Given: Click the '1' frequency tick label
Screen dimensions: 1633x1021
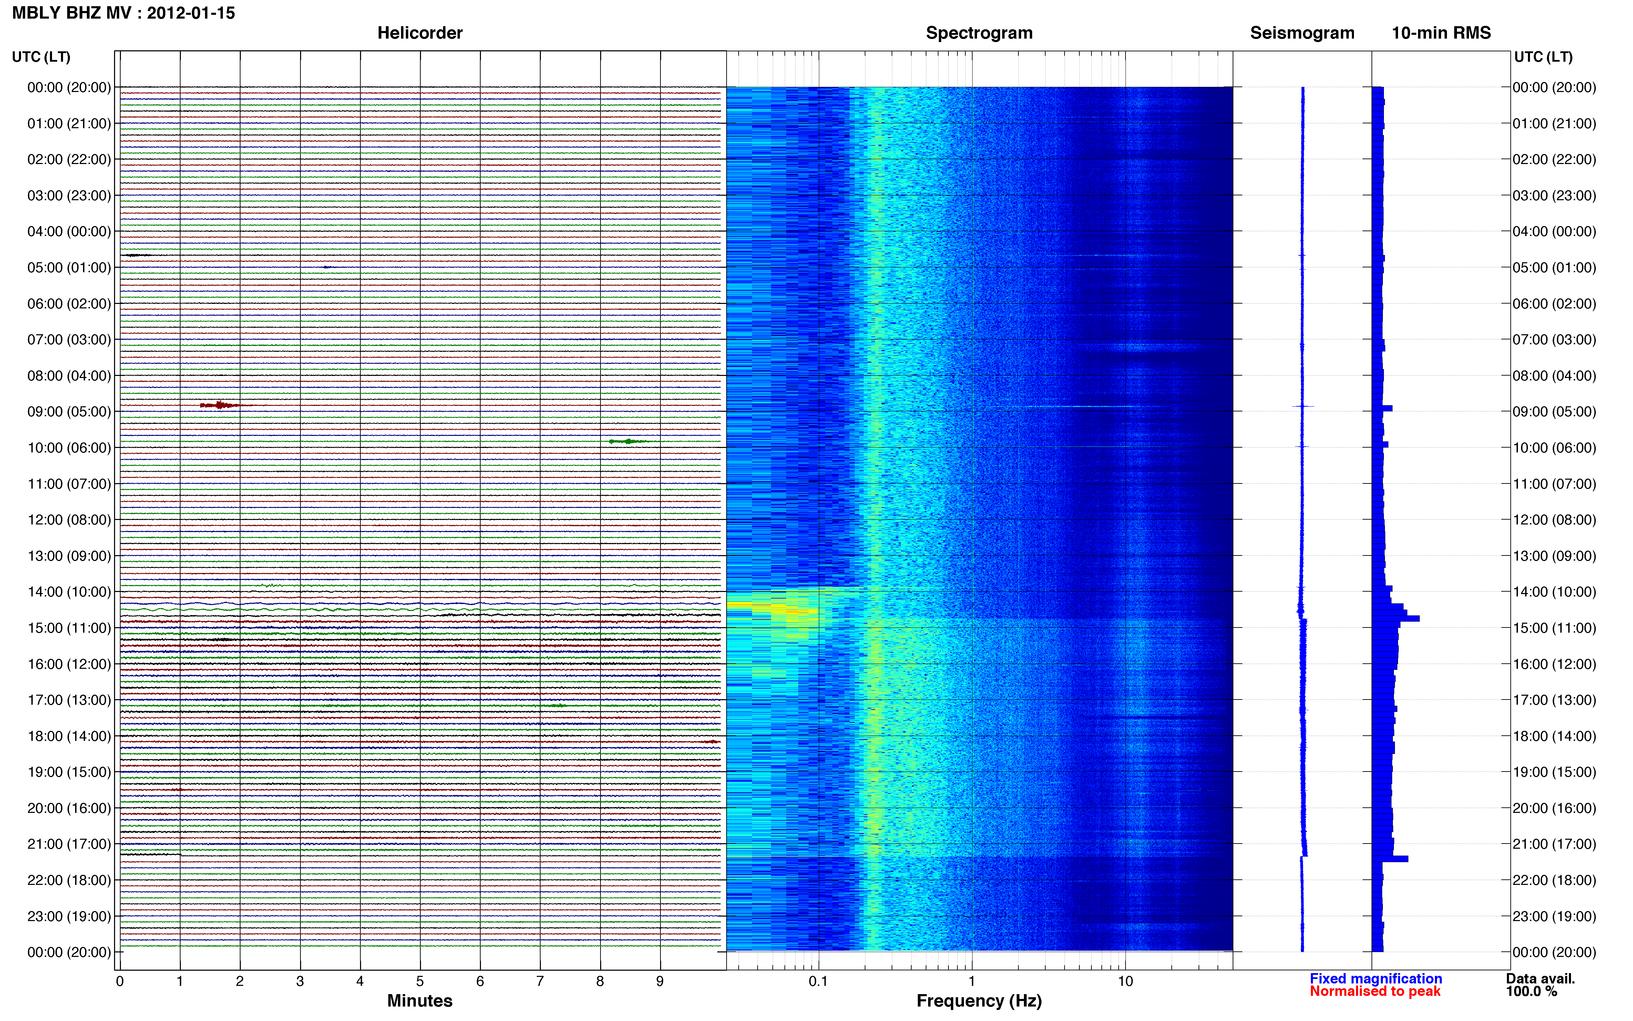Looking at the screenshot, I should coord(972,981).
